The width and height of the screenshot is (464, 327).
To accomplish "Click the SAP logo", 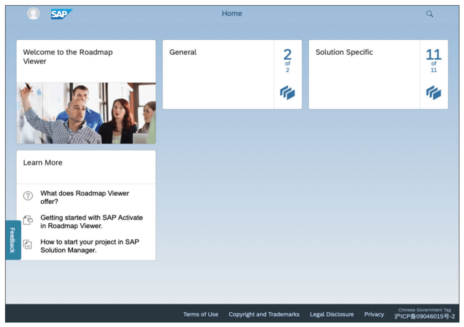I will point(61,14).
